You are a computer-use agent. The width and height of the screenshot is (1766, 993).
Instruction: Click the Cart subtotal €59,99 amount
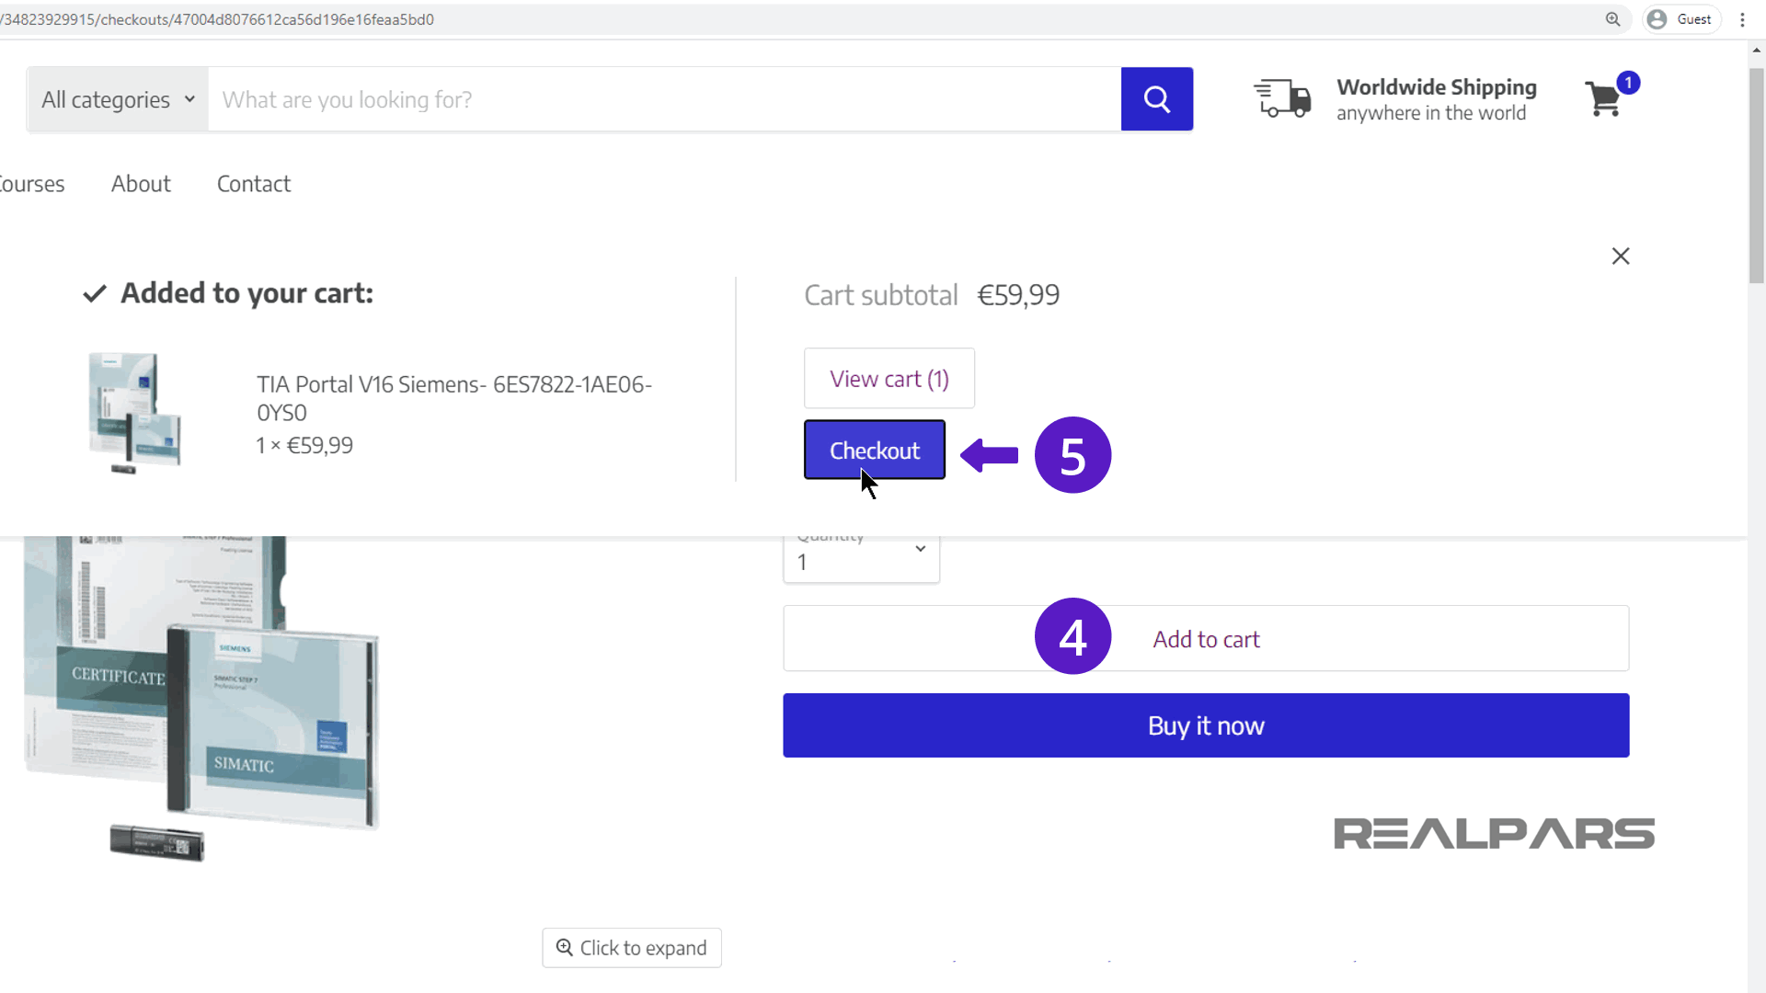[x=1017, y=295]
